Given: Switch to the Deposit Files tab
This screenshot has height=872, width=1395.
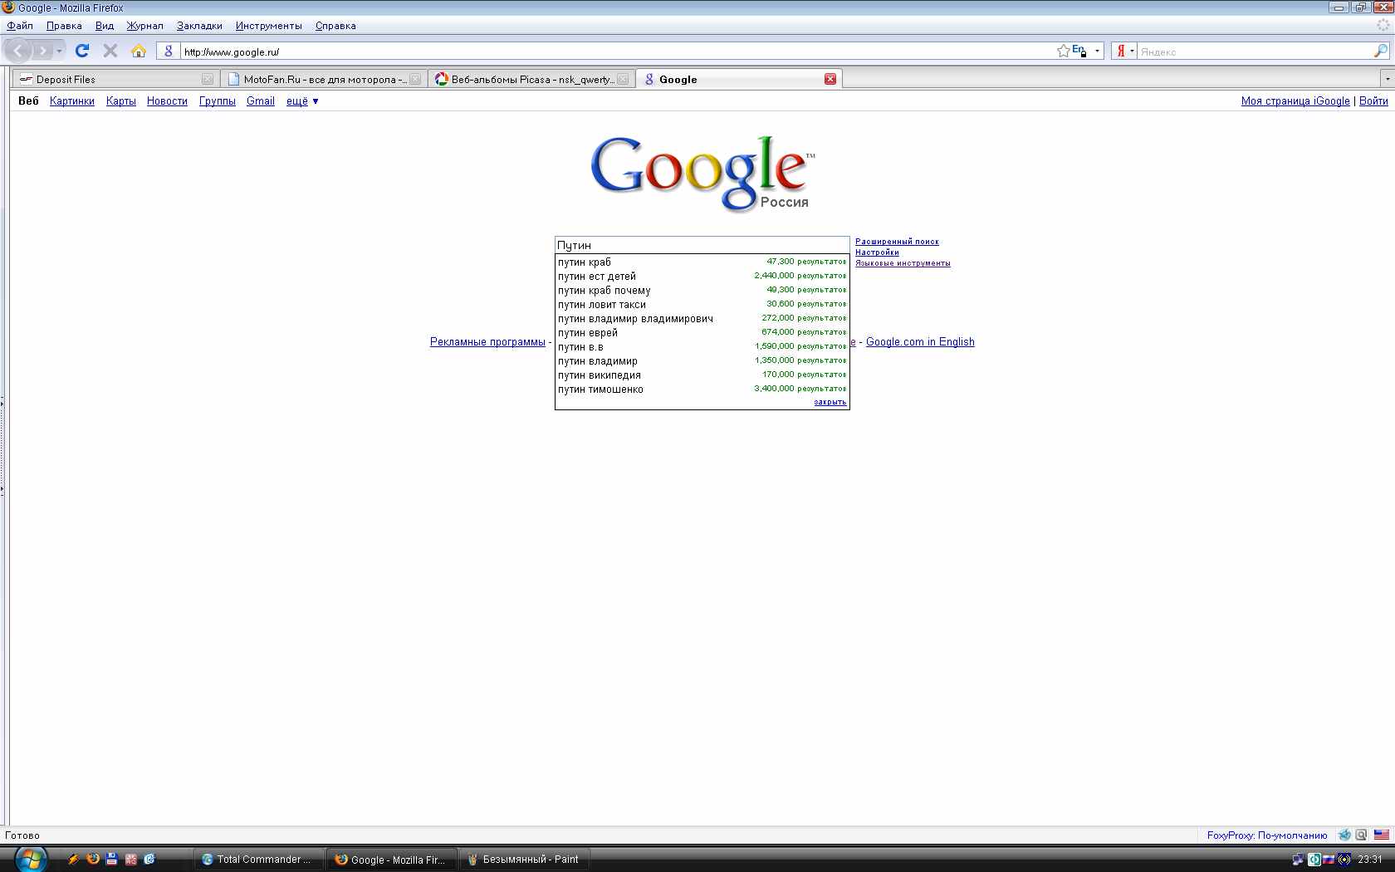Looking at the screenshot, I should 115,80.
